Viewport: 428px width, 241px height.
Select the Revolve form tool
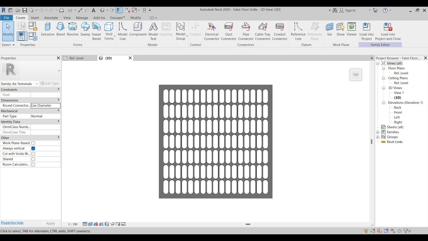[x=73, y=29]
